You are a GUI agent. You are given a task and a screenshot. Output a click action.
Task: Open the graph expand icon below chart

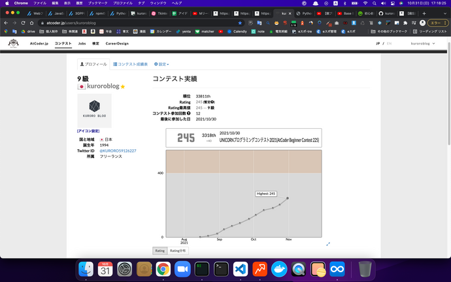[x=328, y=244]
